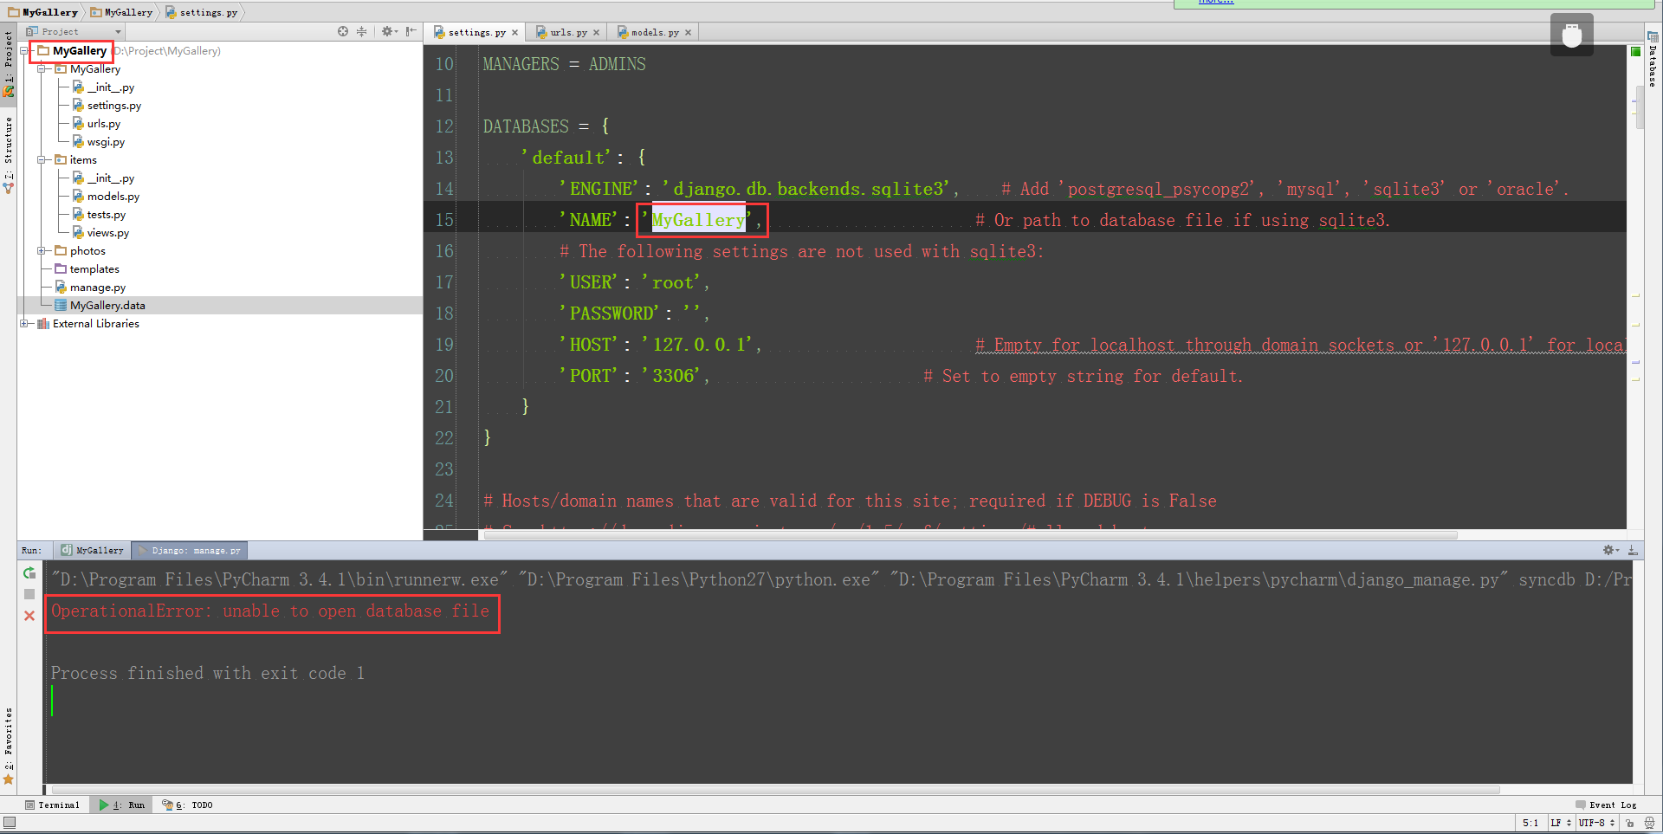Rerun manage.py via green rerun arrow

tap(29, 573)
